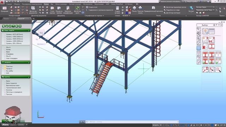Viewport: 226px width, 127px height.
Task: Open Предварительный просмотр print preview
Action: coord(153,9)
